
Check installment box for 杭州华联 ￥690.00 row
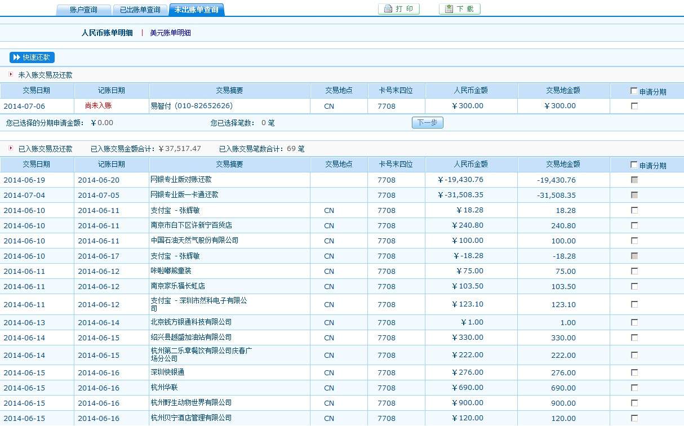pos(634,388)
